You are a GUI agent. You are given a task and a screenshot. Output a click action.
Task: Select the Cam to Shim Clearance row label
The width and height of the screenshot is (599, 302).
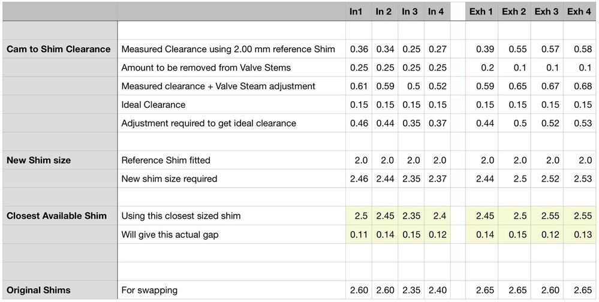(58, 49)
